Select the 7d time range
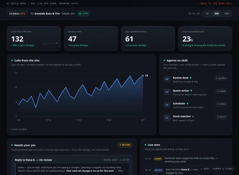The width and height of the screenshot is (239, 175). click(x=207, y=14)
